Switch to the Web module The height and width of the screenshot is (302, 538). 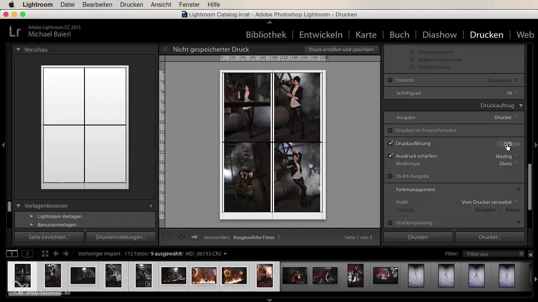[x=525, y=35]
